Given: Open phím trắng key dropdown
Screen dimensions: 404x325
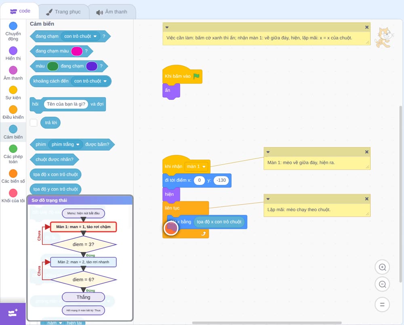Looking at the screenshot, I should point(65,144).
